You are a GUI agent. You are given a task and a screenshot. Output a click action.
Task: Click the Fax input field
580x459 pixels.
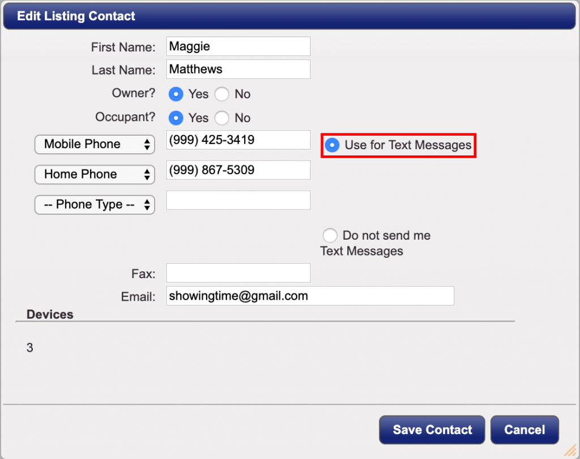point(238,272)
